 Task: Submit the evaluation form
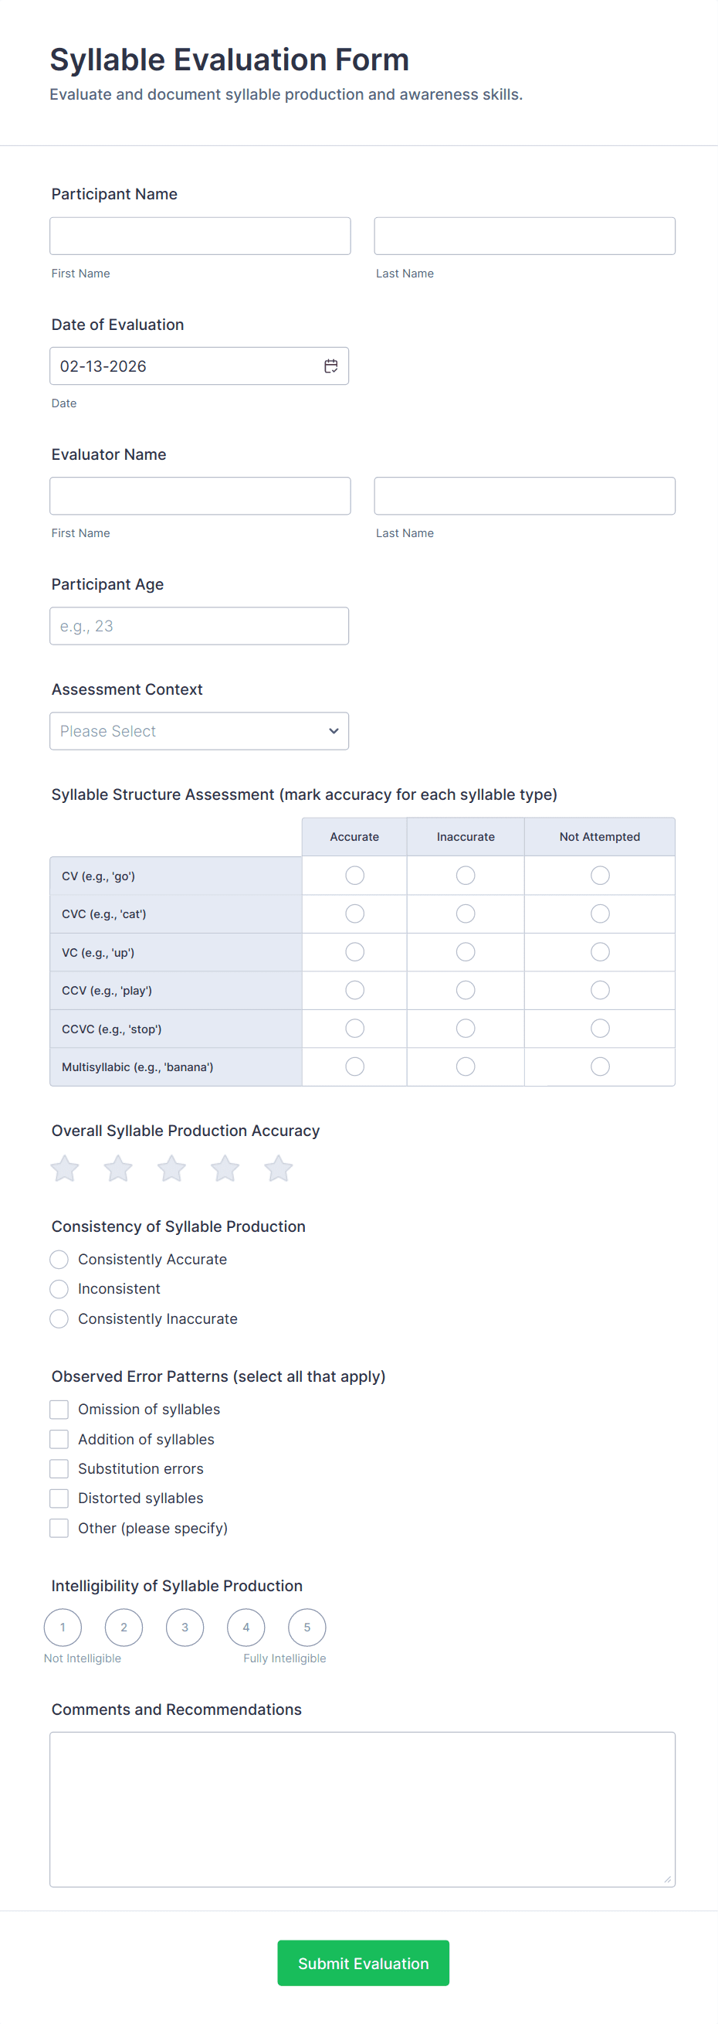(x=364, y=1963)
